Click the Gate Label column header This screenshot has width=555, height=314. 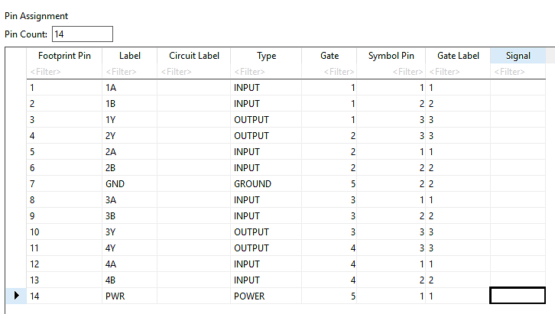[x=458, y=56]
